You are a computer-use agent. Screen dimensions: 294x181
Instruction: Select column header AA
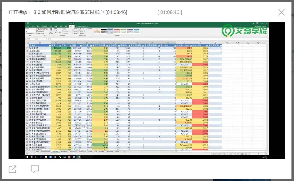227,43
